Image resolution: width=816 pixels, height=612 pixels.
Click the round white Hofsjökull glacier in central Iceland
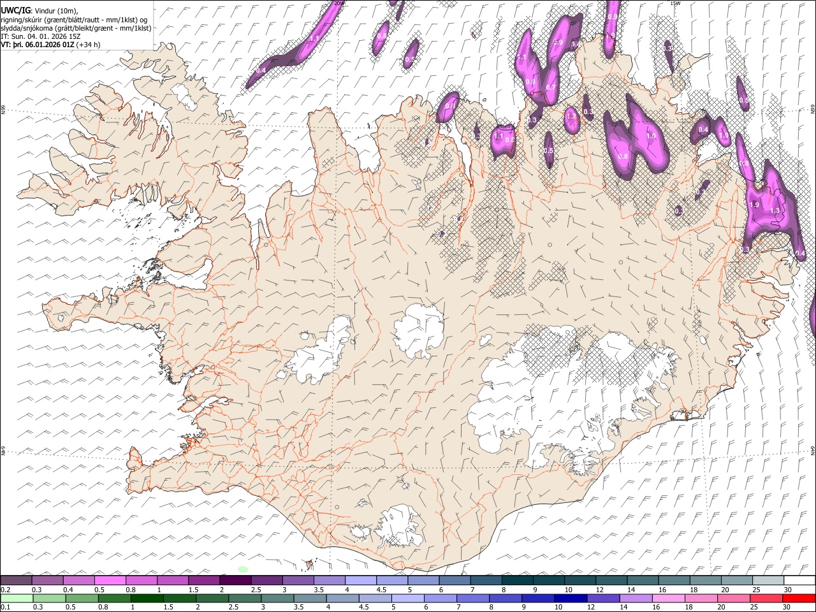coord(419,330)
